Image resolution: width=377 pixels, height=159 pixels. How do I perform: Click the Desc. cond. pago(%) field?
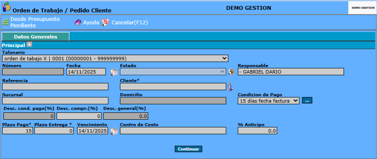29,116
